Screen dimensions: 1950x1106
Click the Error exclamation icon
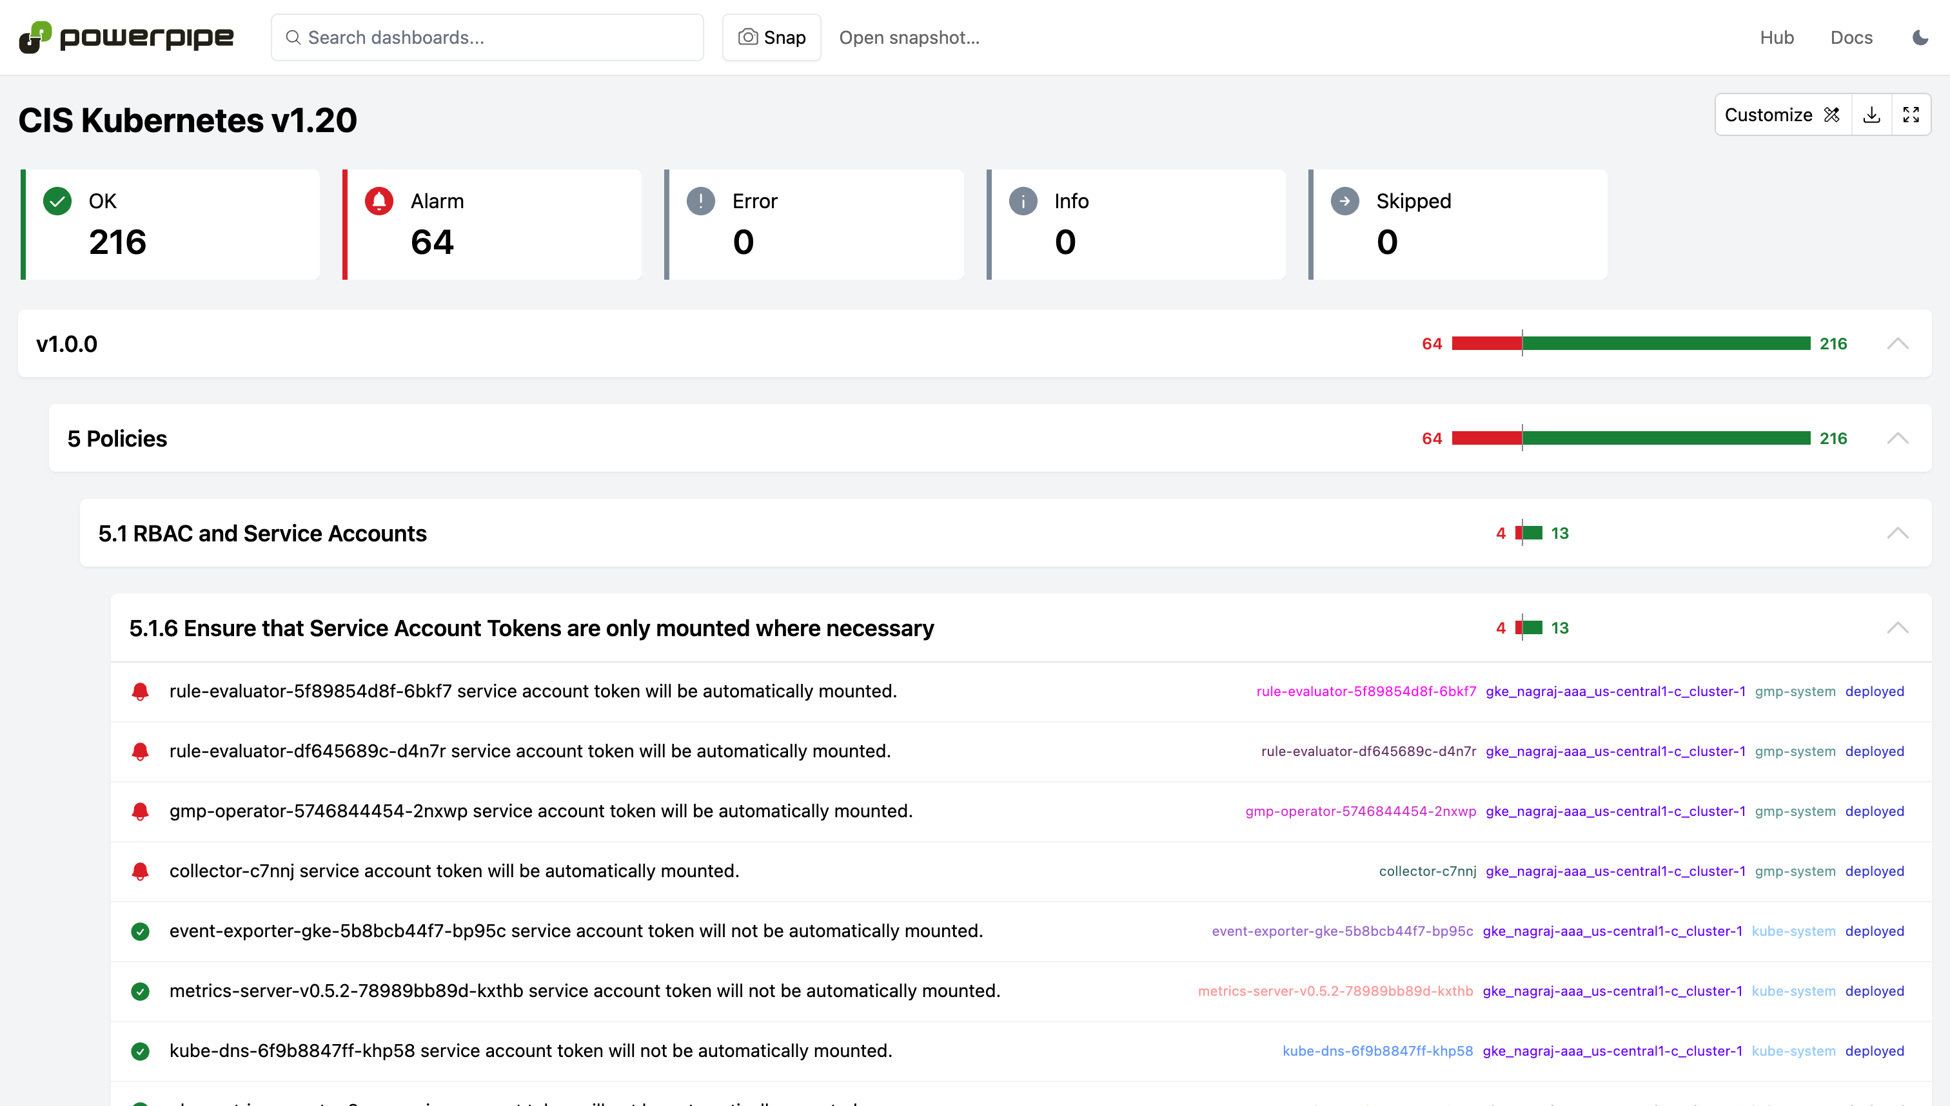coord(701,201)
